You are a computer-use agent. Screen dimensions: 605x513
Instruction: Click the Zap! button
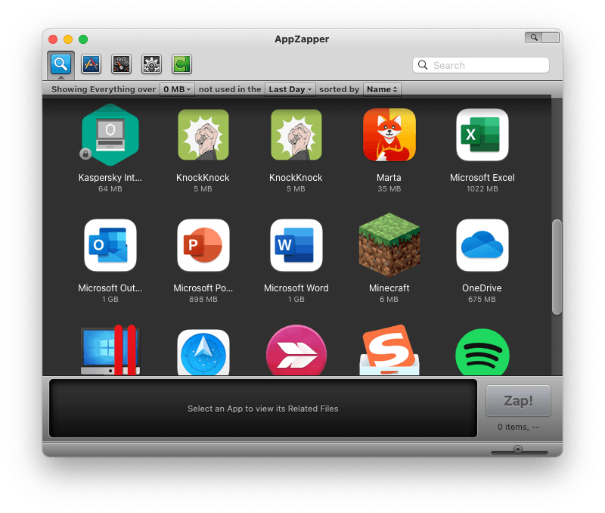pyautogui.click(x=518, y=401)
